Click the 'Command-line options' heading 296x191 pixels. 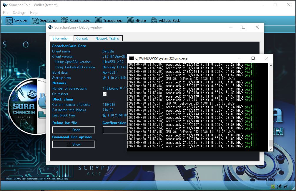tap(72, 137)
